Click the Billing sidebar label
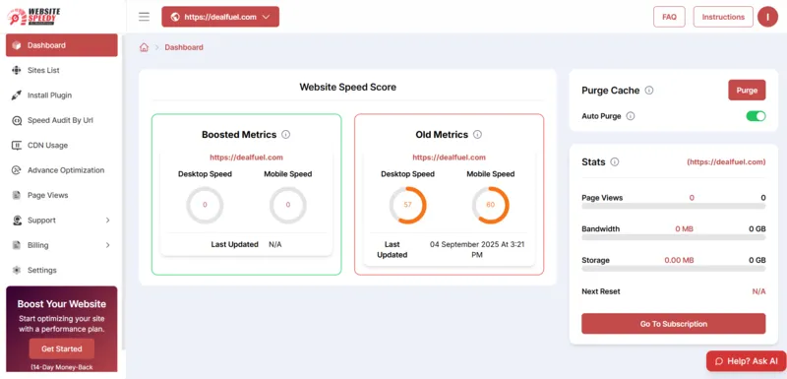 click(x=38, y=245)
